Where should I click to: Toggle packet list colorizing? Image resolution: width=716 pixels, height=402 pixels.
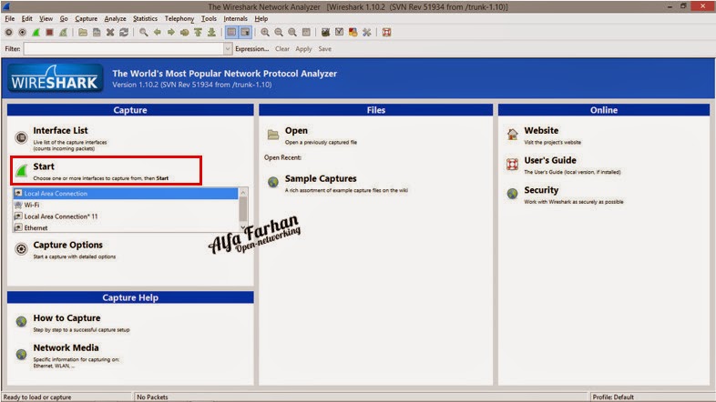tap(231, 33)
